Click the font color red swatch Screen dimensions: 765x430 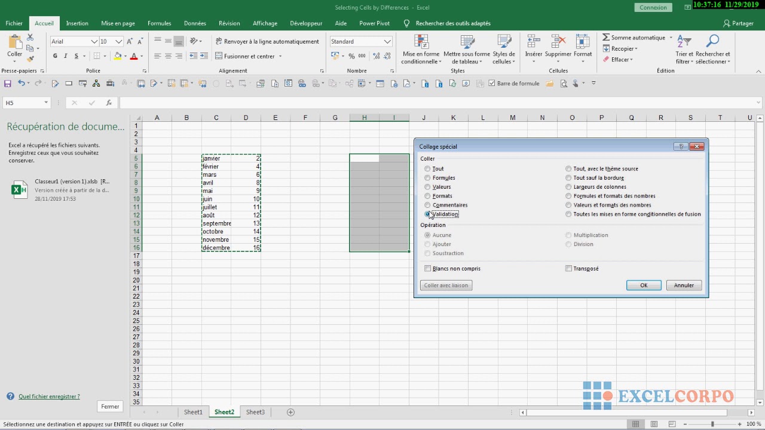[133, 57]
